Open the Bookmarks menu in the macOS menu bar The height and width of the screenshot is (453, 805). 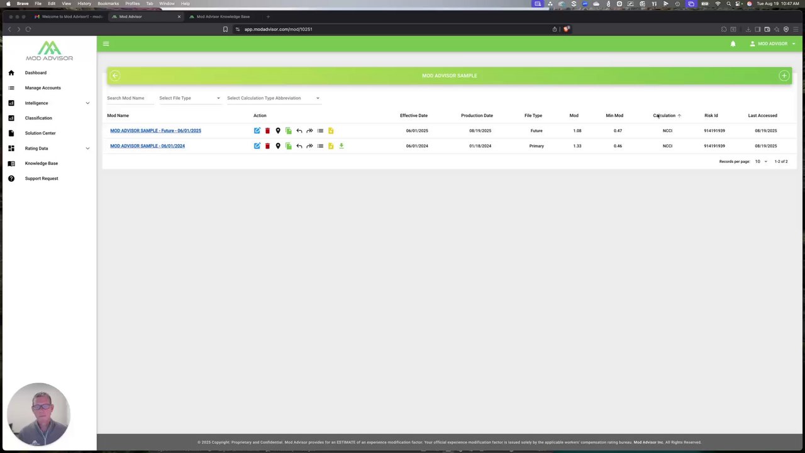[108, 4]
